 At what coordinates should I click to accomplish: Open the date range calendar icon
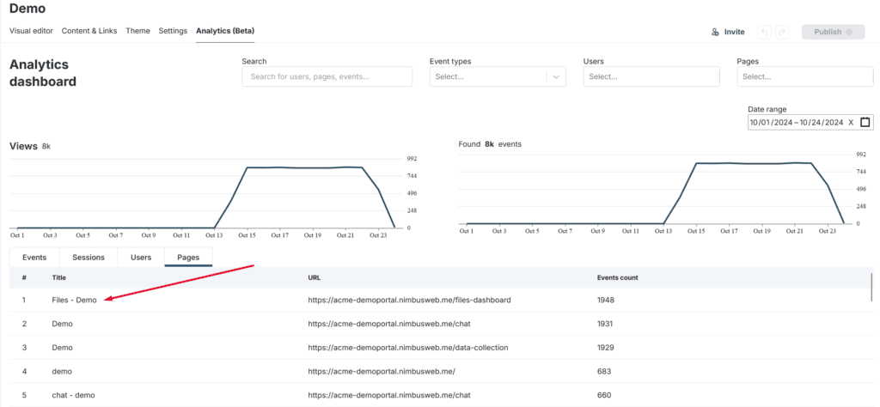click(x=865, y=122)
